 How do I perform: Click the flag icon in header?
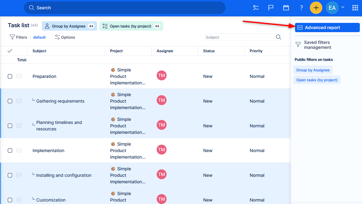(x=271, y=8)
